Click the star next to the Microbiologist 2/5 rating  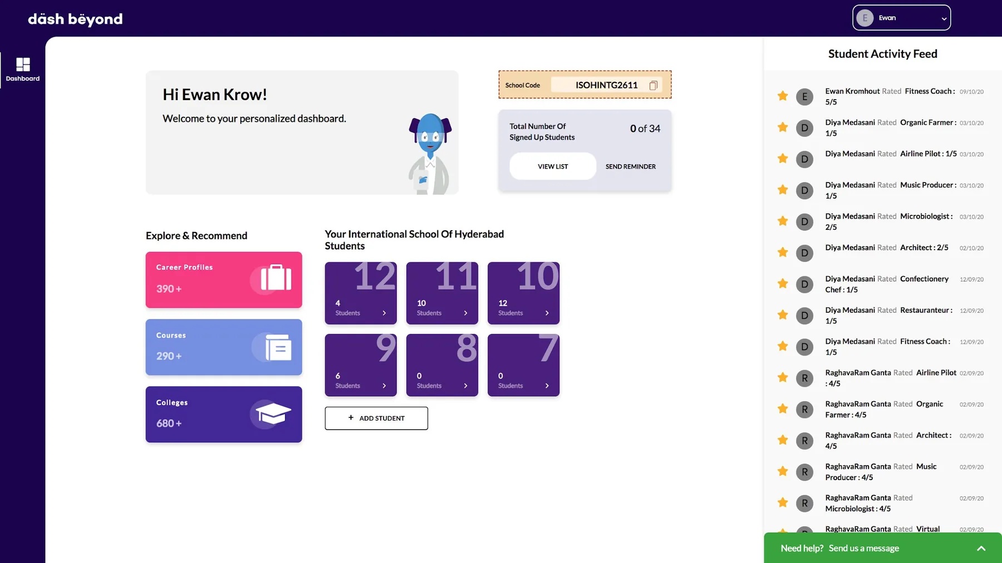[x=783, y=221]
